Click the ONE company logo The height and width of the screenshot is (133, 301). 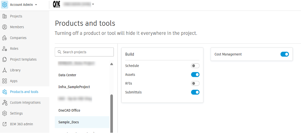coord(57,4)
